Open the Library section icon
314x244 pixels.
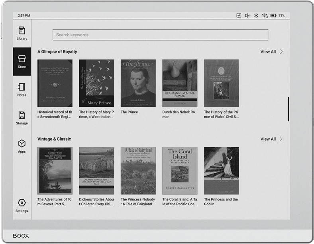[22, 30]
